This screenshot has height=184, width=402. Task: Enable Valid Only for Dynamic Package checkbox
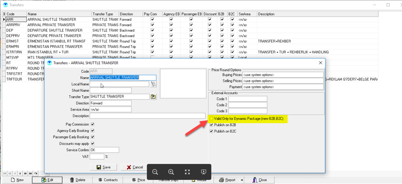pos(212,119)
